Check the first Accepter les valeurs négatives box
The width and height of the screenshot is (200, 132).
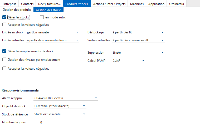(4, 25)
